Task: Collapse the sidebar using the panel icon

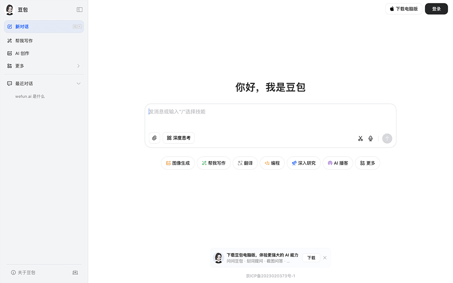Action: coord(79,9)
